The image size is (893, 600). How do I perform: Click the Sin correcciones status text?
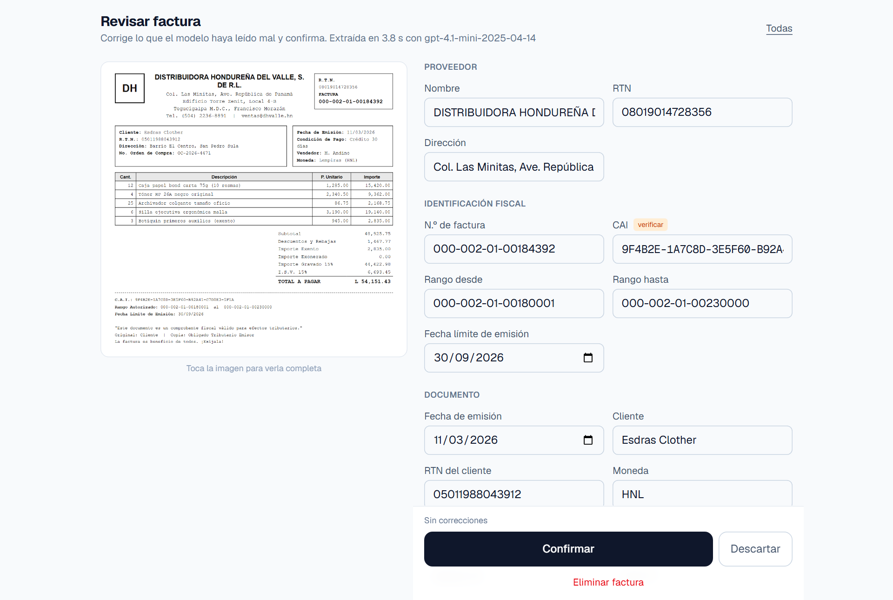[x=455, y=520]
